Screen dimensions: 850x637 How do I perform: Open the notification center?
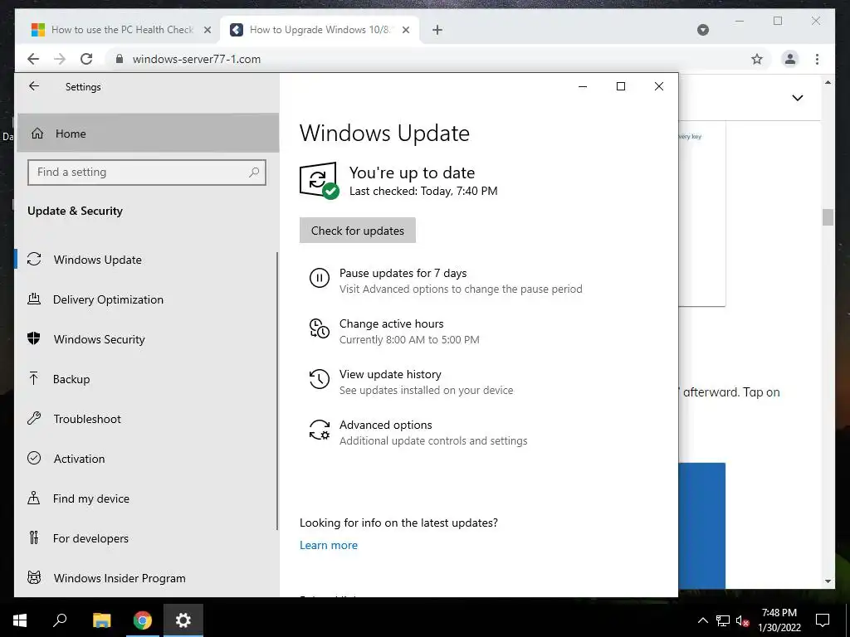click(823, 620)
